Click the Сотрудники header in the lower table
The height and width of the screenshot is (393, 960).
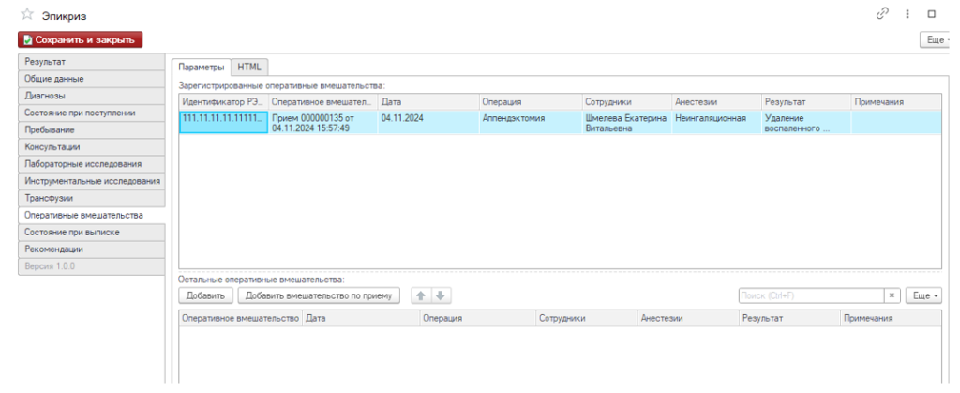[587, 318]
